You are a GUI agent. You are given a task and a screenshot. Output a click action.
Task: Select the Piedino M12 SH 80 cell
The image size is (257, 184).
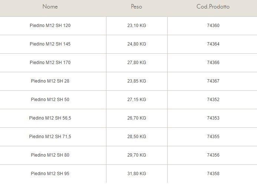tap(50, 155)
